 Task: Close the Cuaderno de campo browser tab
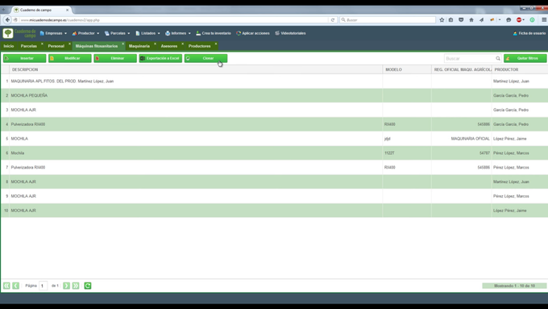[x=67, y=10]
